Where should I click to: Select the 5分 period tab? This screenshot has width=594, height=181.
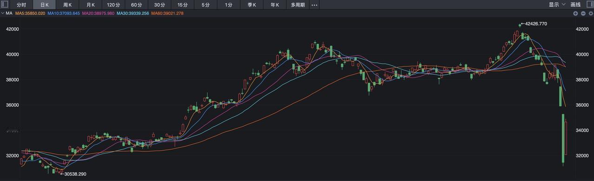205,5
